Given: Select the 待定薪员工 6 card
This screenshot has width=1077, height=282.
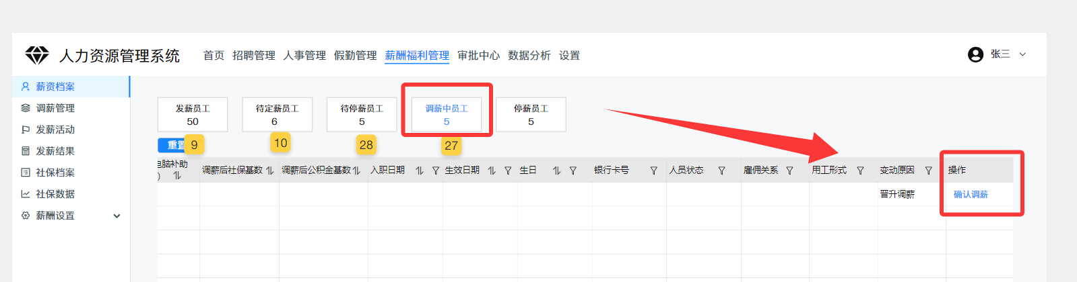Looking at the screenshot, I should pyautogui.click(x=277, y=115).
